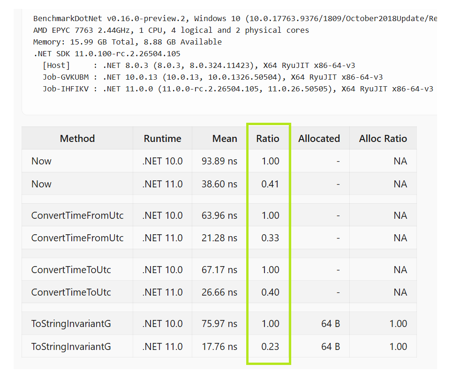Click the Mean column header
Viewport: 453px width, 379px height.
[x=225, y=139]
